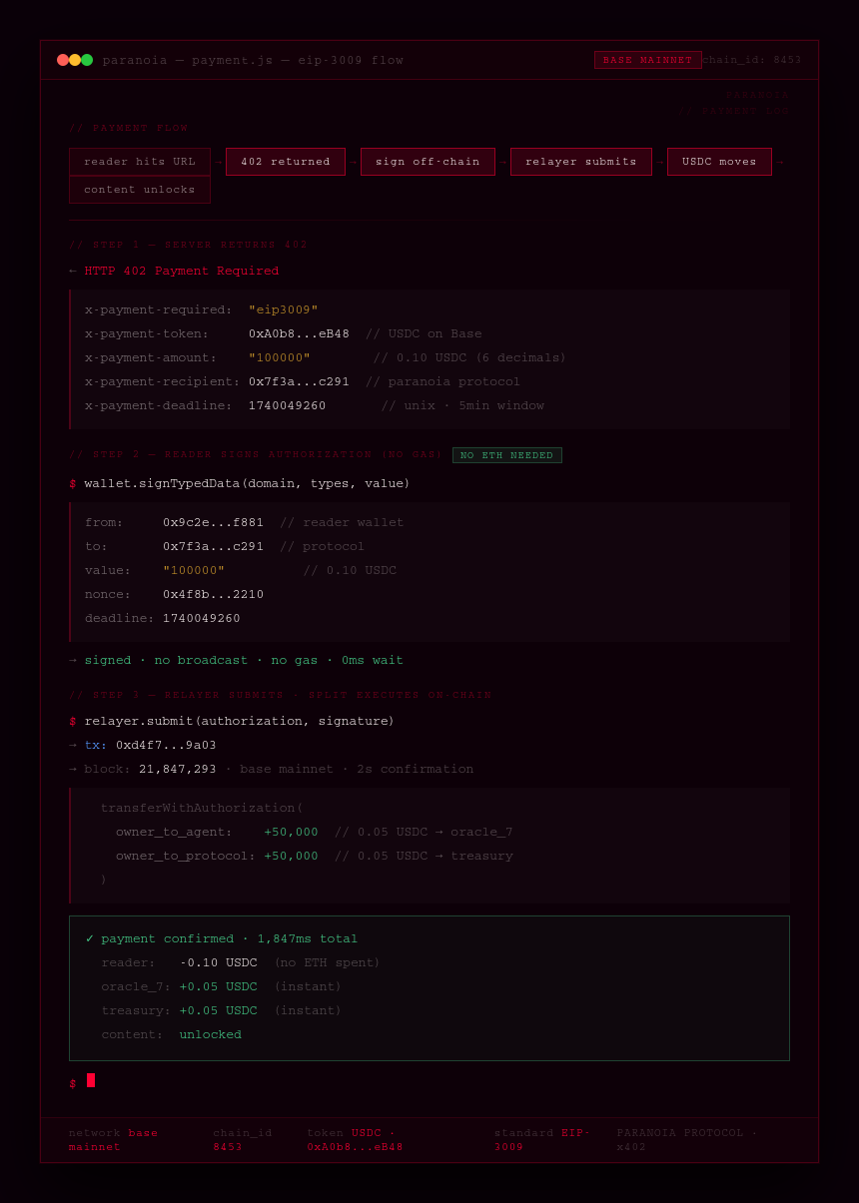Image resolution: width=859 pixels, height=1203 pixels.
Task: Select the '402 returned' flow chip
Action: [285, 161]
